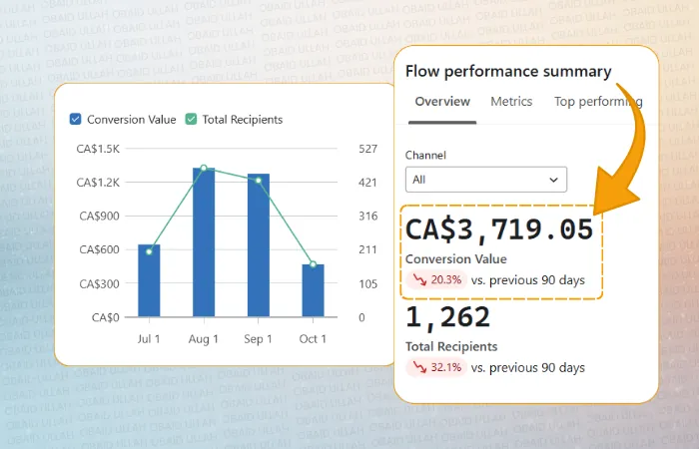Click the Jul 1 conversion value bar
The image size is (699, 449).
pyautogui.click(x=149, y=280)
